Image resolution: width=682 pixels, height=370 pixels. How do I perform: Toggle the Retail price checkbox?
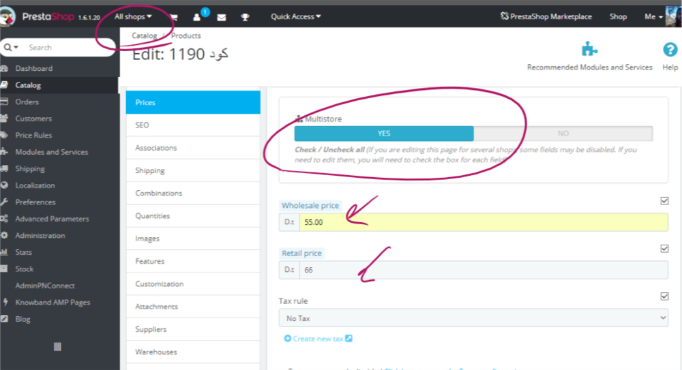664,249
